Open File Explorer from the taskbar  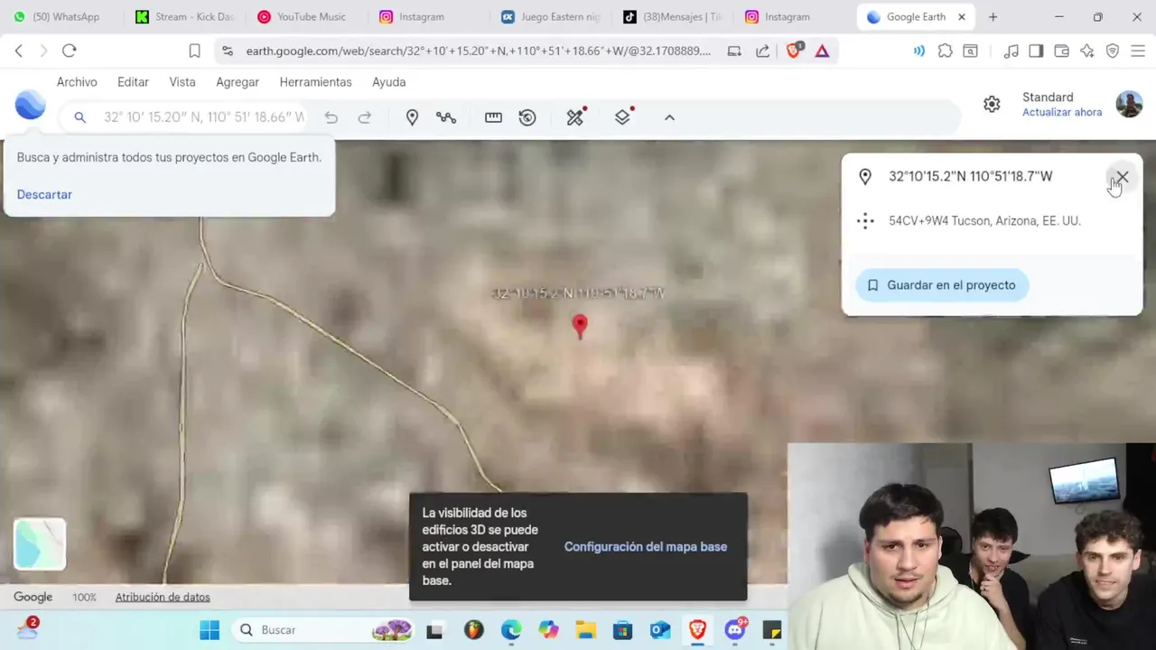pyautogui.click(x=585, y=630)
